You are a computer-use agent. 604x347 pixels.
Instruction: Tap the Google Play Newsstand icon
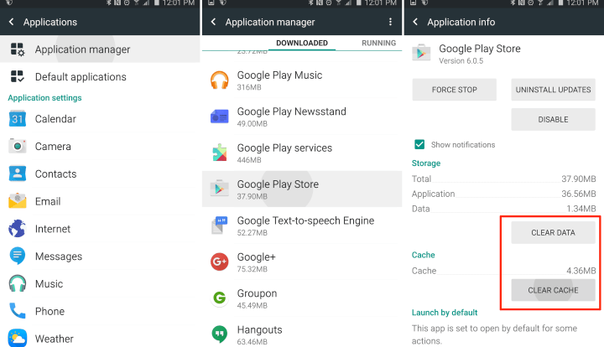(x=220, y=117)
